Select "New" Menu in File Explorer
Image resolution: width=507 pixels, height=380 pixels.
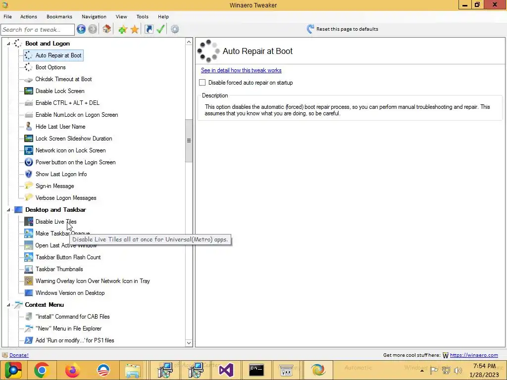pos(68,329)
